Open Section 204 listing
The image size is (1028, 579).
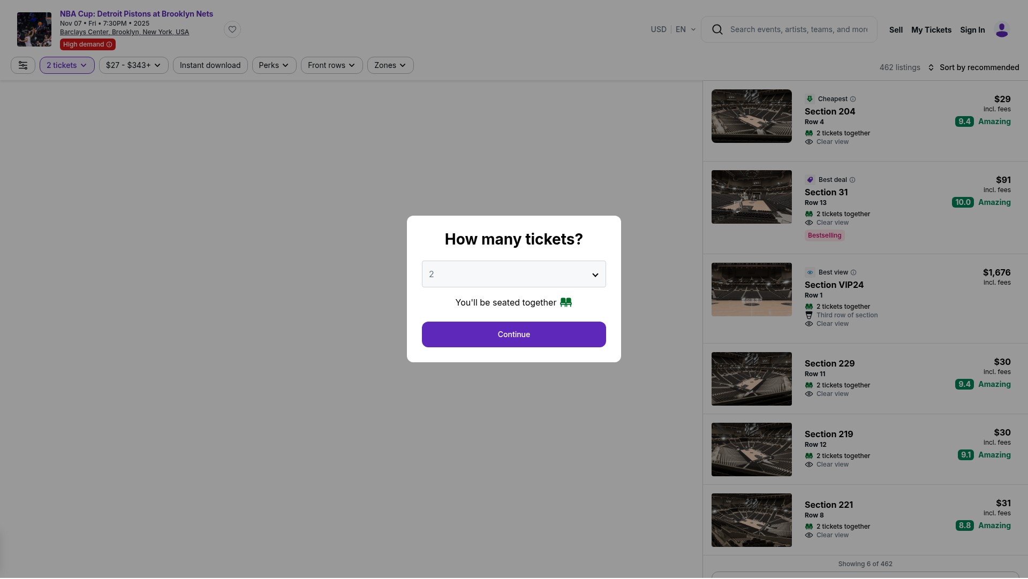pyautogui.click(x=865, y=121)
